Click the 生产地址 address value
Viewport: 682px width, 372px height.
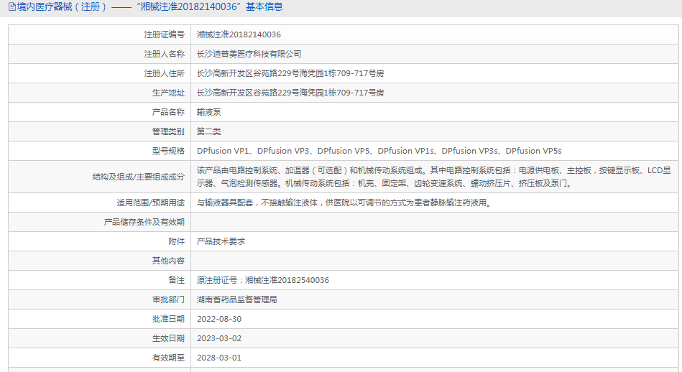290,93
